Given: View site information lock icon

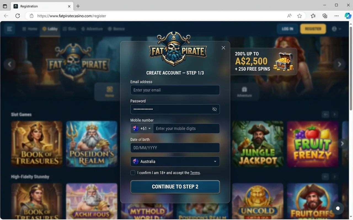Looking at the screenshot, I should pyautogui.click(x=31, y=16).
